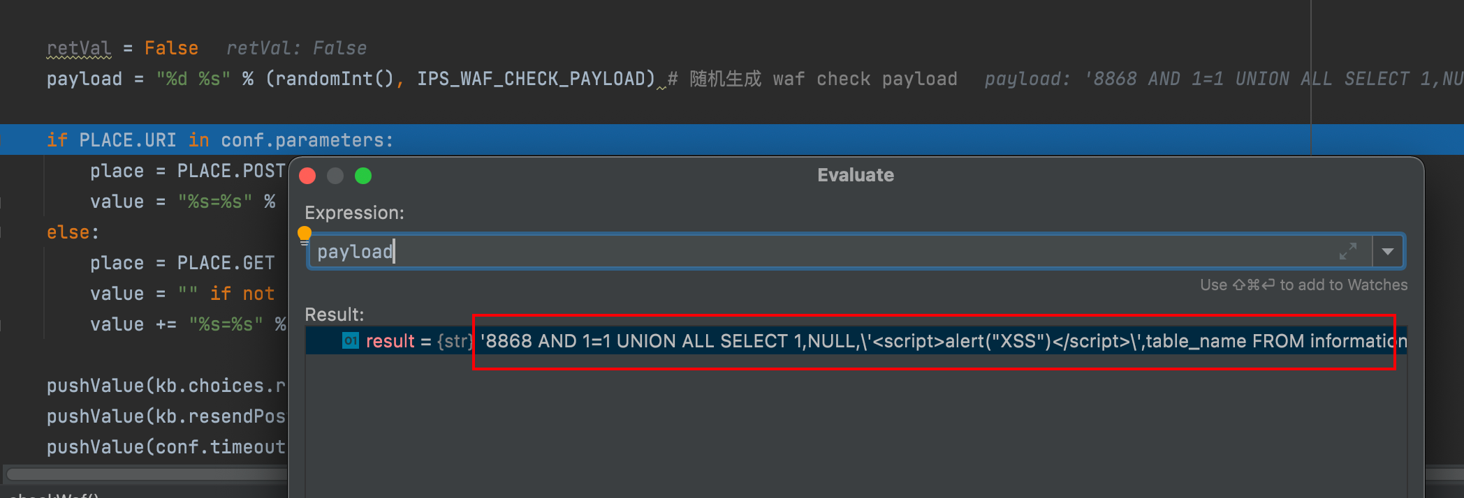
Task: Click PLACE.GET in the code
Action: pyautogui.click(x=225, y=263)
